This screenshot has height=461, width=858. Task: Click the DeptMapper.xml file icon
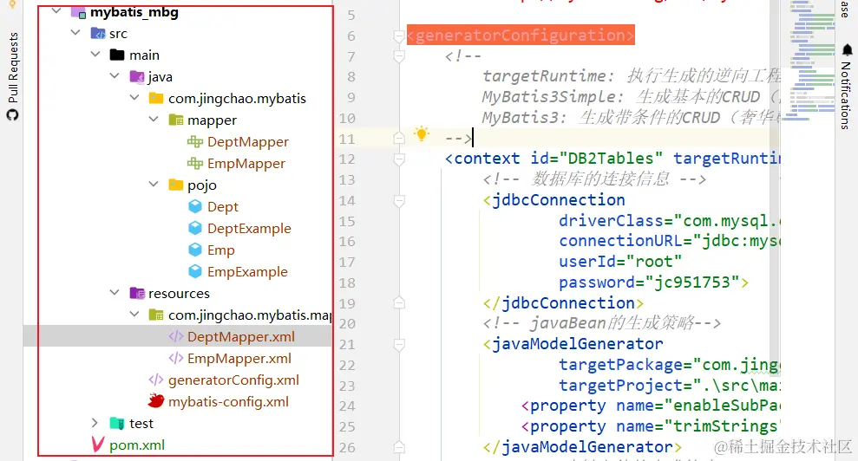tap(175, 336)
